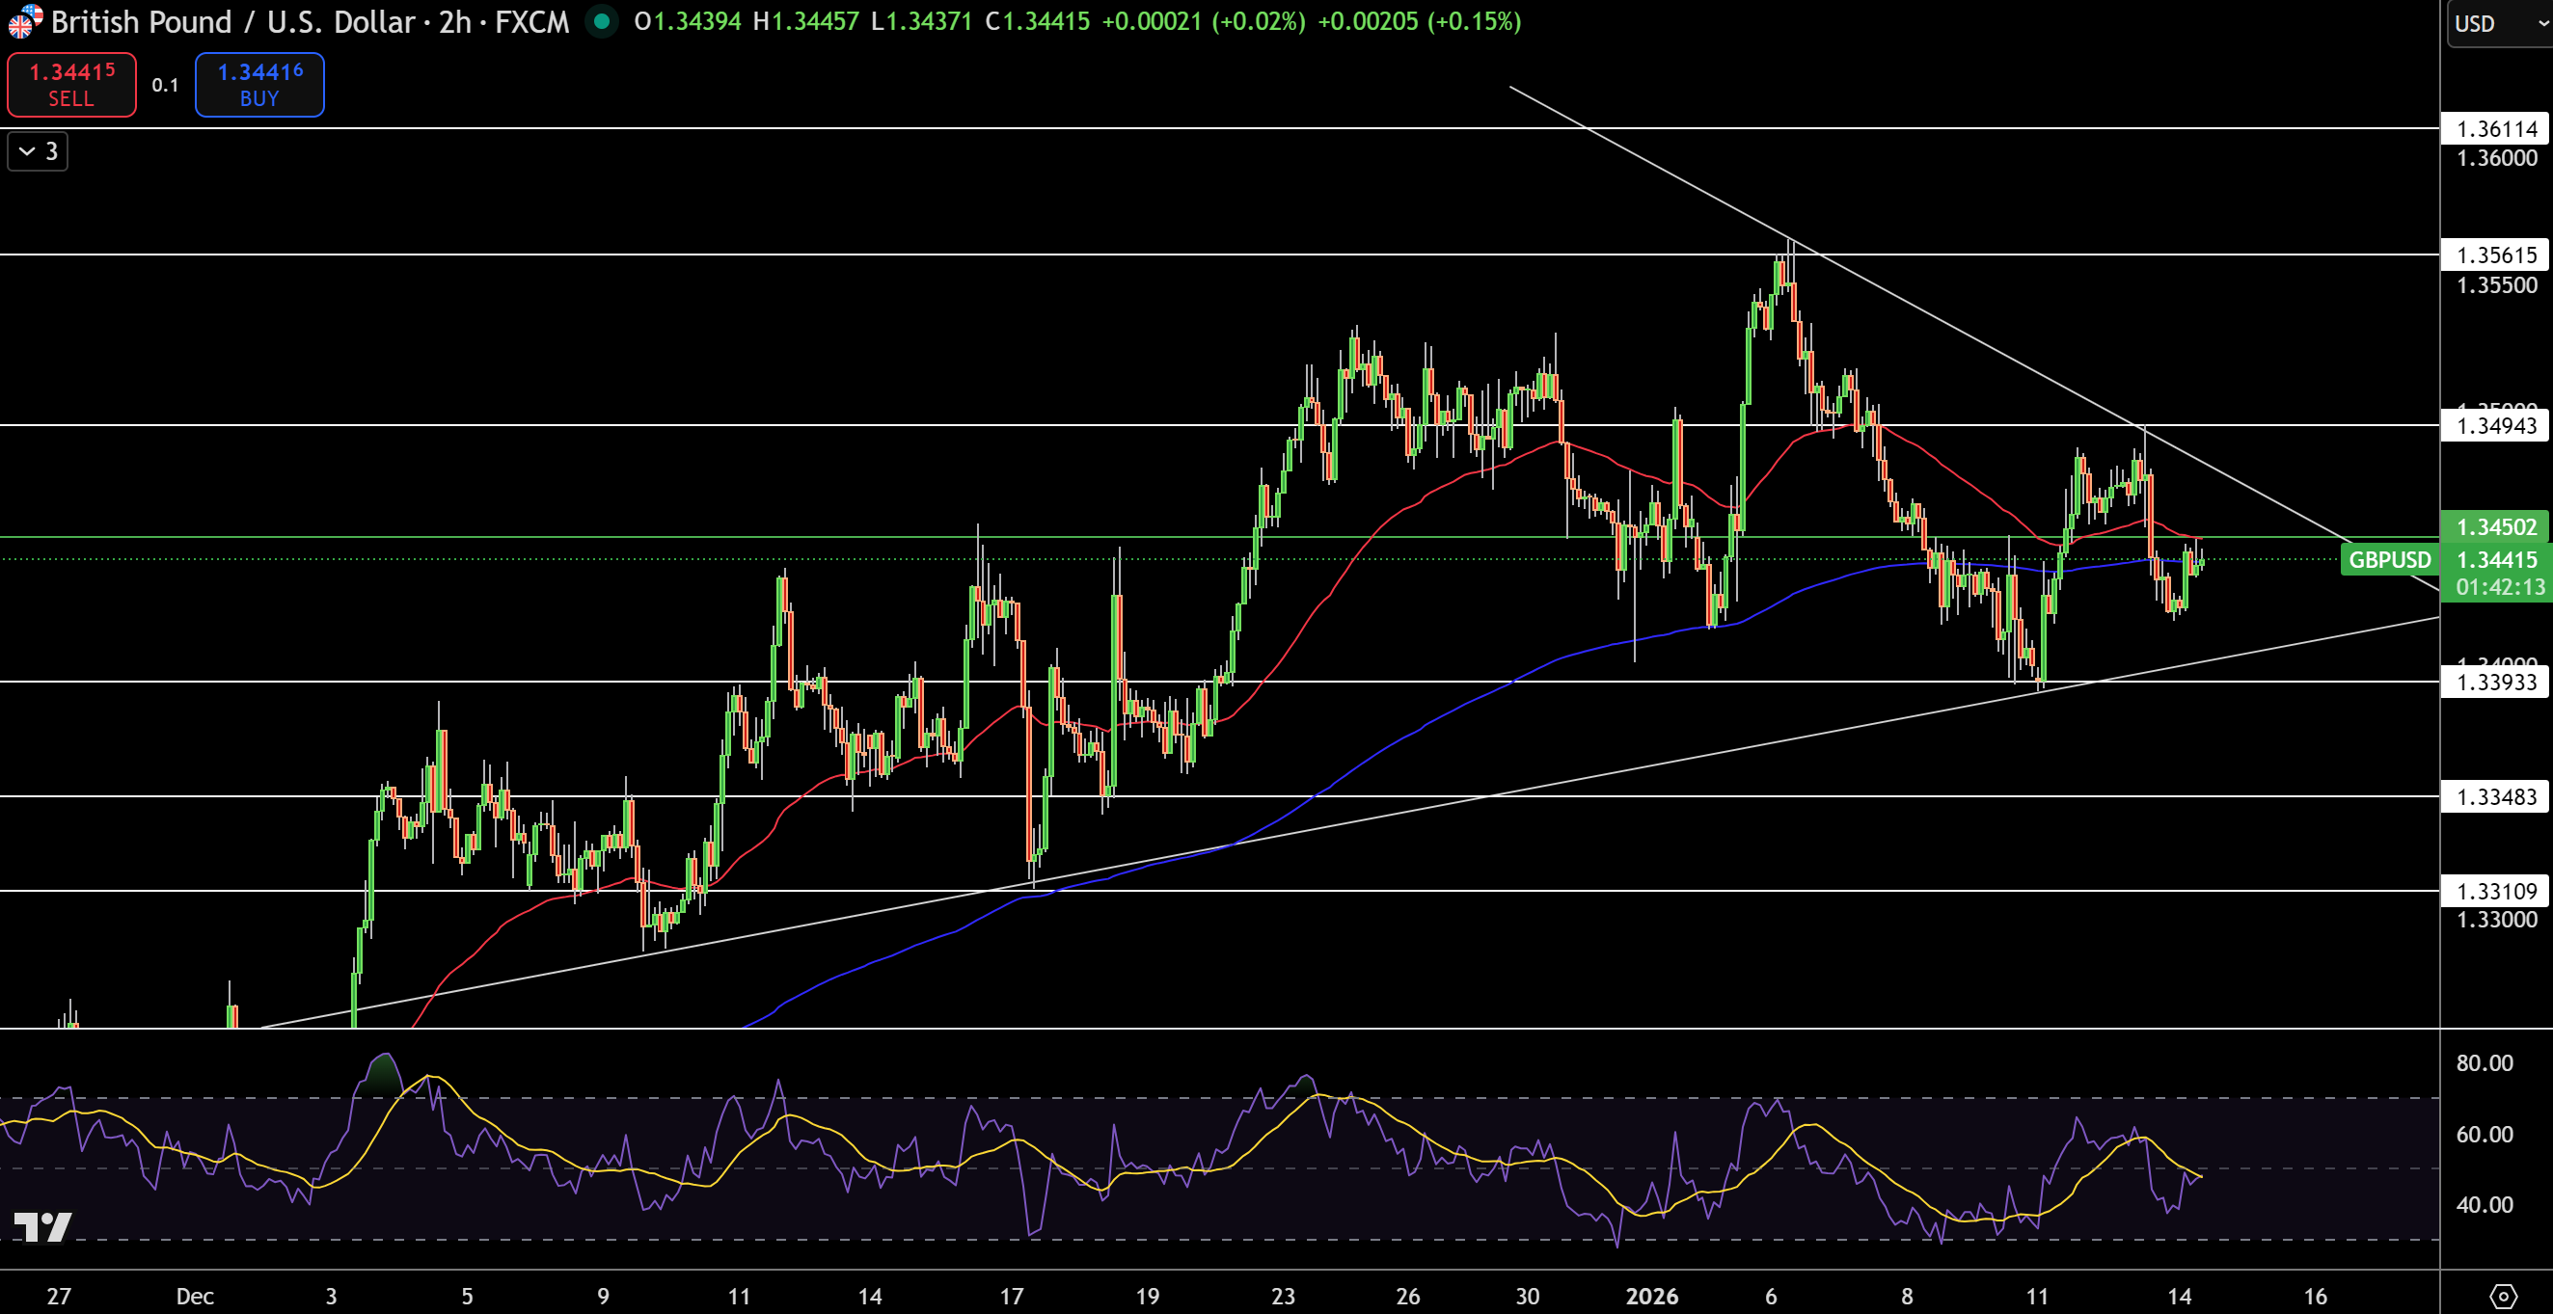
Task: Open the USD currency dropdown
Action: 2500,23
